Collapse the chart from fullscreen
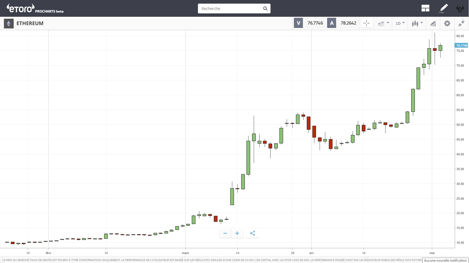 point(461,23)
